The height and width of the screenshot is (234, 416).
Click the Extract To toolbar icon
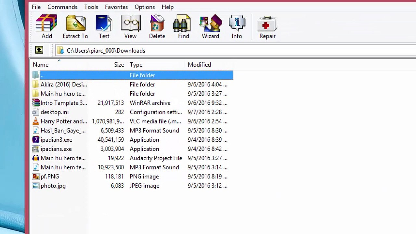pyautogui.click(x=75, y=23)
